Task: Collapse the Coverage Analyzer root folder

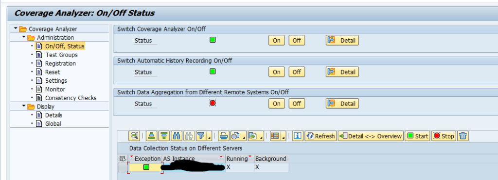Action: pos(16,29)
